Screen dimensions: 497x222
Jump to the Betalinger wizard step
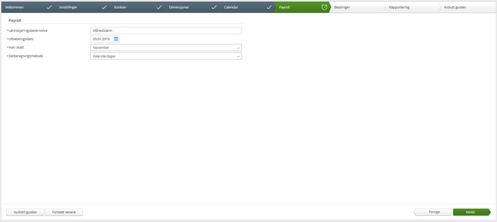coord(357,7)
